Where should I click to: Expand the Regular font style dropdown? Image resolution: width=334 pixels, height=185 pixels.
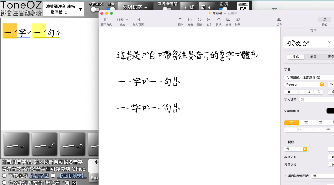click(304, 84)
